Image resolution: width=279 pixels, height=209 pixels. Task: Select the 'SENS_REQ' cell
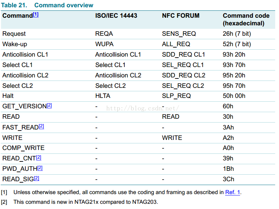(x=179, y=34)
